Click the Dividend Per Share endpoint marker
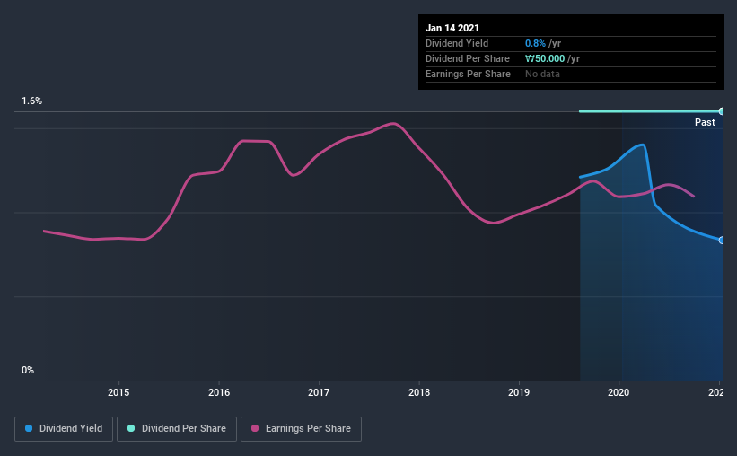Image resolution: width=737 pixels, height=456 pixels. [x=721, y=111]
